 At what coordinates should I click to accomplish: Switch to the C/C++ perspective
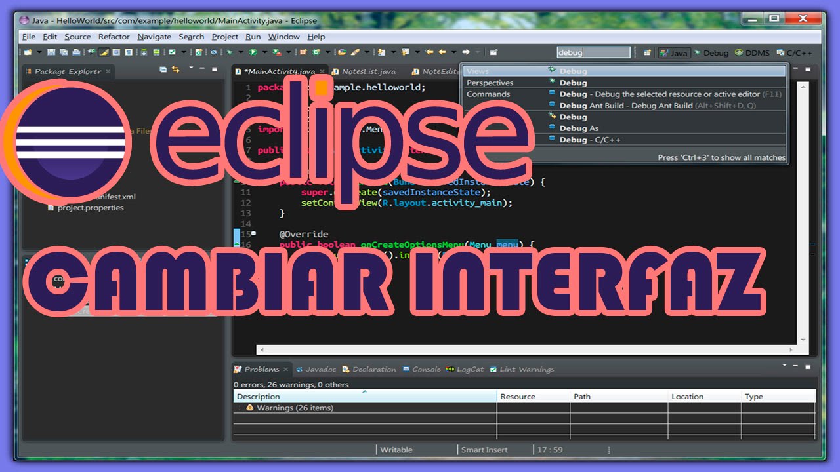tap(794, 53)
